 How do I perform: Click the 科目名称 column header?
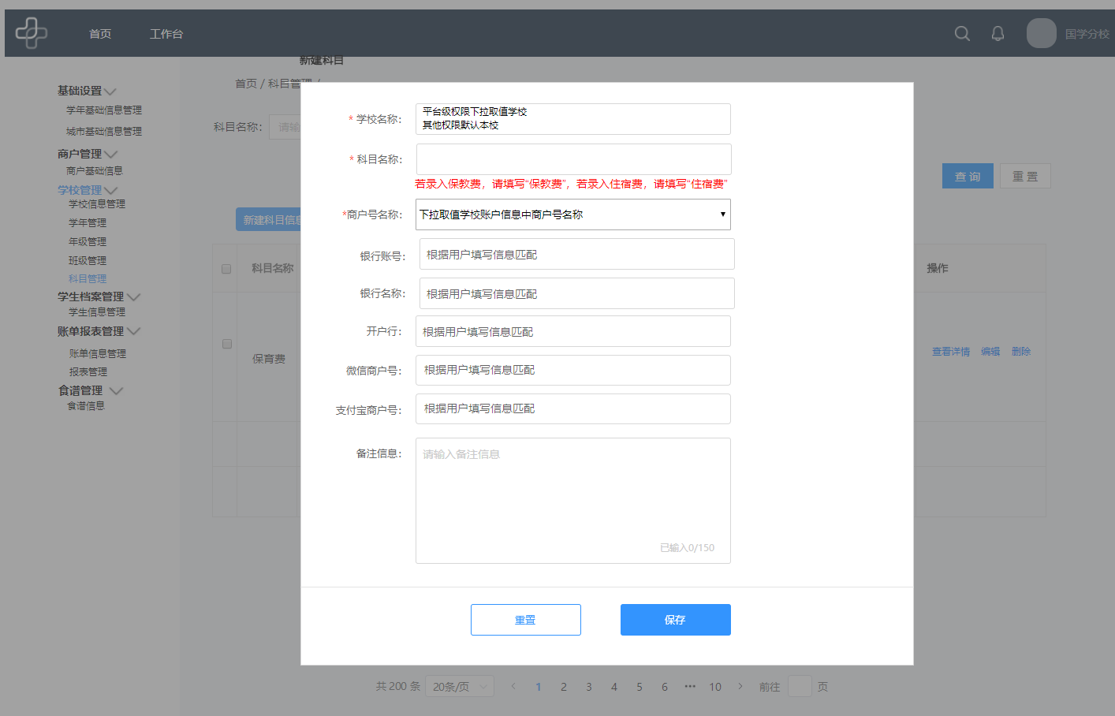tap(272, 269)
